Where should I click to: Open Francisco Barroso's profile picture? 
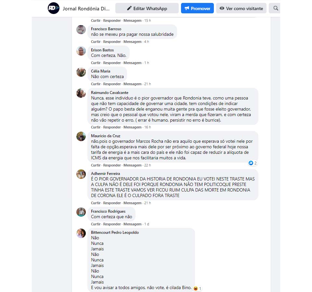[x=81, y=30]
